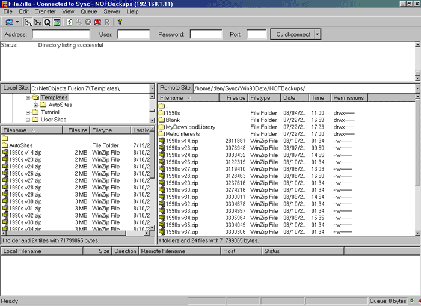Open the Transfer menu
421x306 pixels.
(45, 11)
